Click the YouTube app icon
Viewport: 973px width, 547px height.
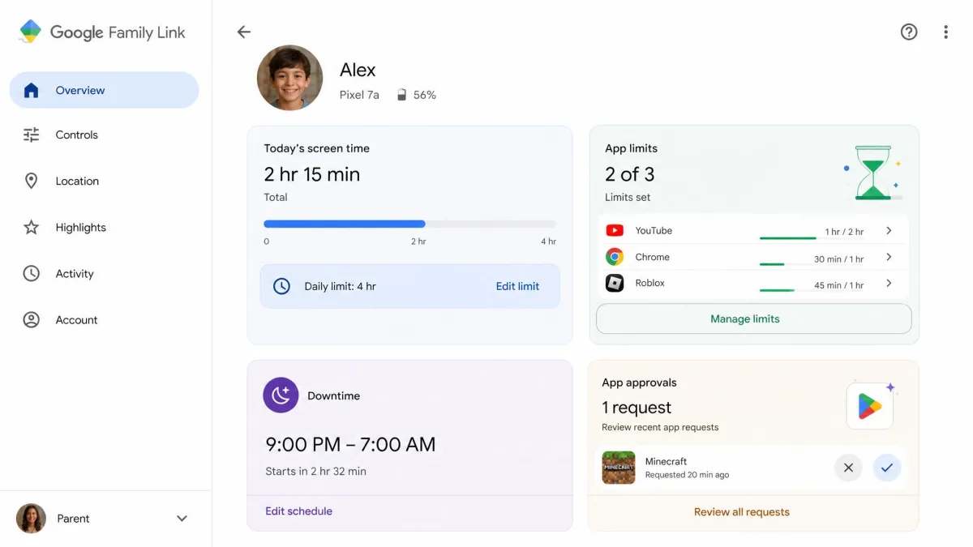pyautogui.click(x=615, y=231)
